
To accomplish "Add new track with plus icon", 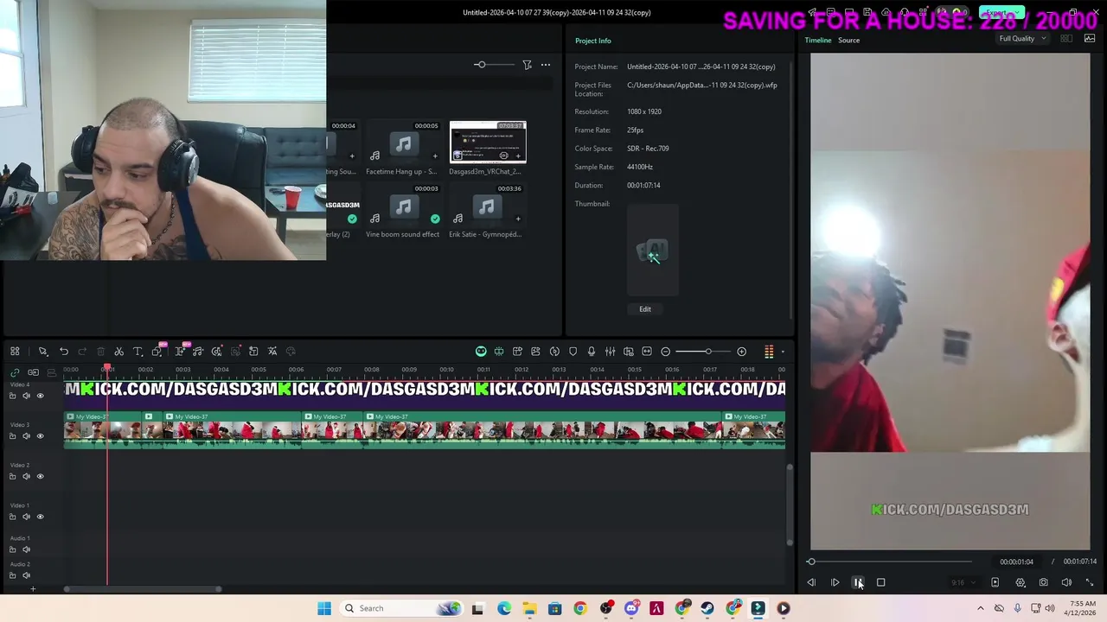I will click(x=33, y=589).
